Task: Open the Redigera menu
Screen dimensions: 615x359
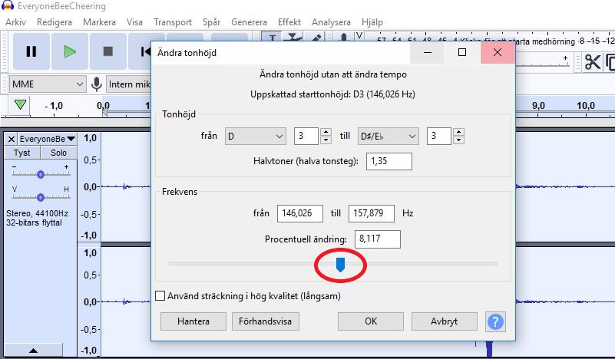Action: coord(55,22)
